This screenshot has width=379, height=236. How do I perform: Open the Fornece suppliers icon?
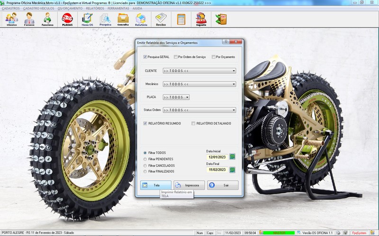pos(29,19)
